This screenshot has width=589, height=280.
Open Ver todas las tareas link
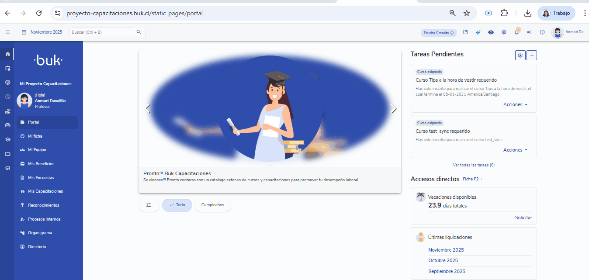(x=473, y=165)
